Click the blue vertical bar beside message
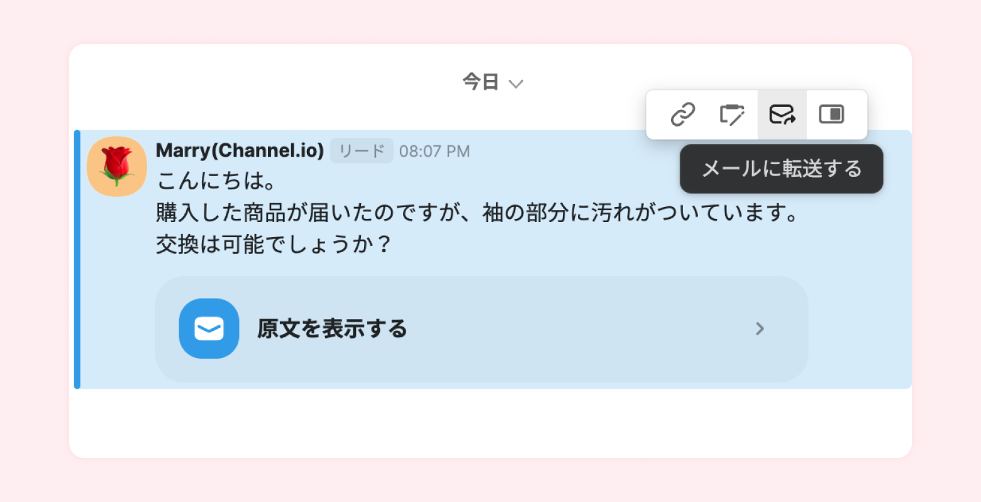 coord(77,259)
